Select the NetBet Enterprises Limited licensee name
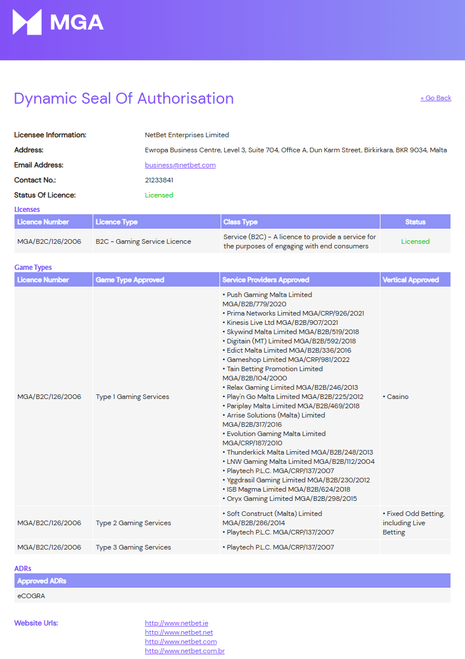465x659 pixels. (x=186, y=135)
